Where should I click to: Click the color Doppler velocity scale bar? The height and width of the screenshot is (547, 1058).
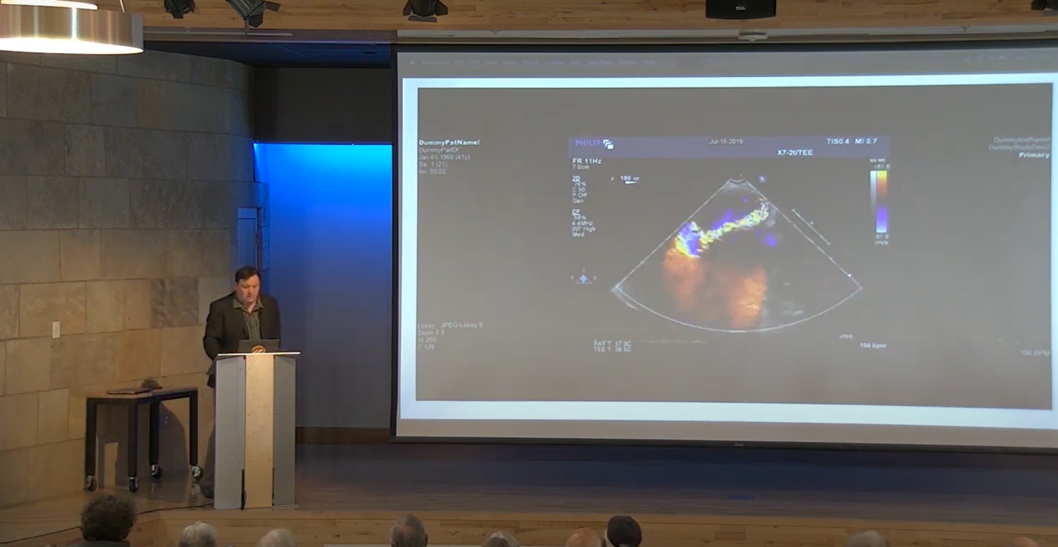point(882,200)
